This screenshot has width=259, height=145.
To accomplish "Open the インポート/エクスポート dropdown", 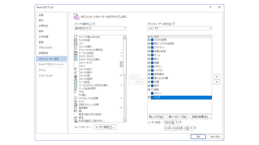I will click(178, 128).
